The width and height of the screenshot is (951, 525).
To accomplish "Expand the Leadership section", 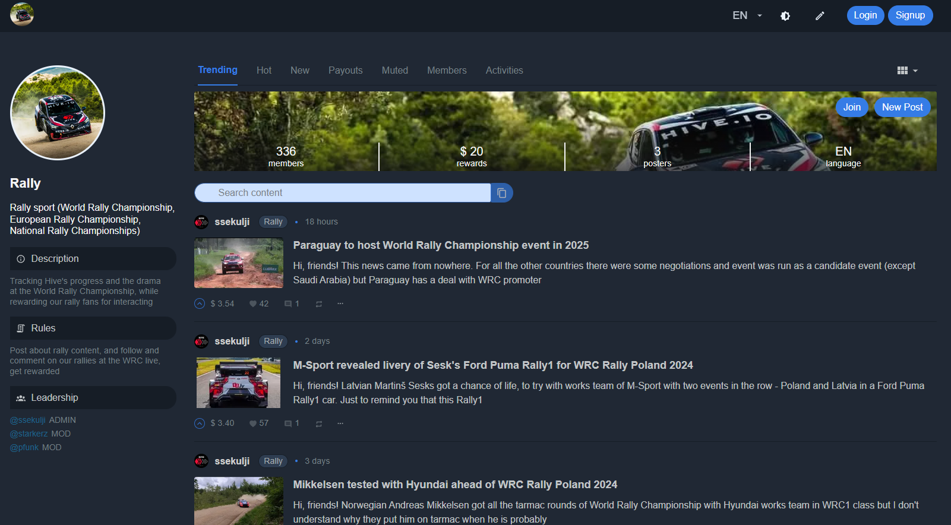I will (x=93, y=398).
